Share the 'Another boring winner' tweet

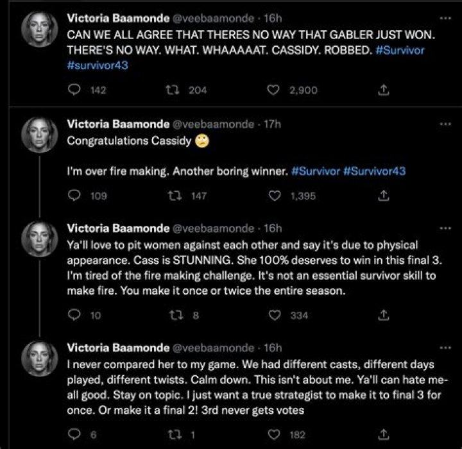point(384,197)
